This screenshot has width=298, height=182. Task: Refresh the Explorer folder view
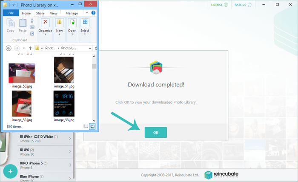(96, 48)
